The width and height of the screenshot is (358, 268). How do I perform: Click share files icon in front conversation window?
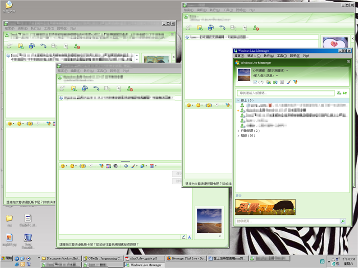pyautogui.click(x=74, y=88)
